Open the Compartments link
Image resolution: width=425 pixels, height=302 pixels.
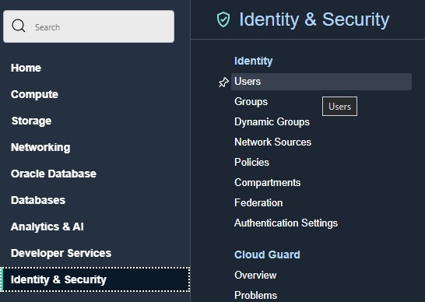(x=268, y=182)
